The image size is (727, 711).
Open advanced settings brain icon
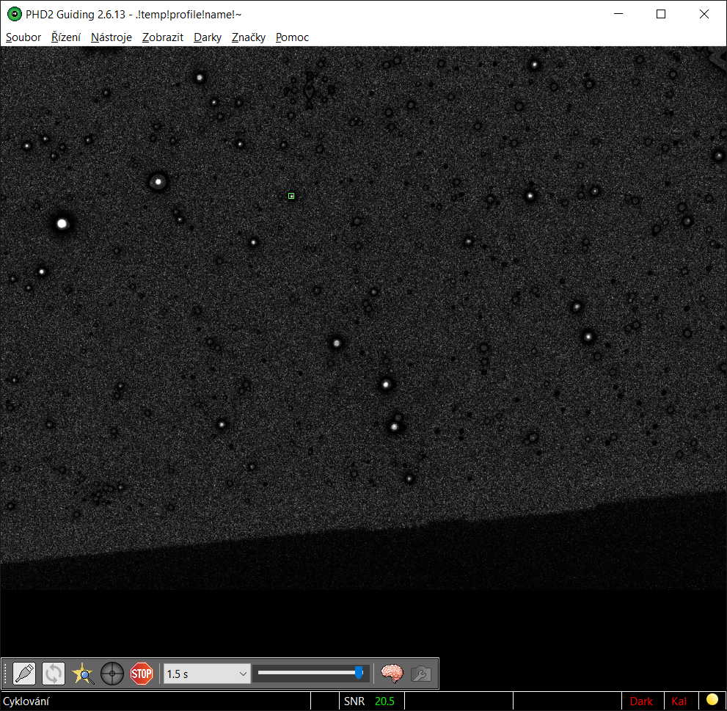click(392, 674)
